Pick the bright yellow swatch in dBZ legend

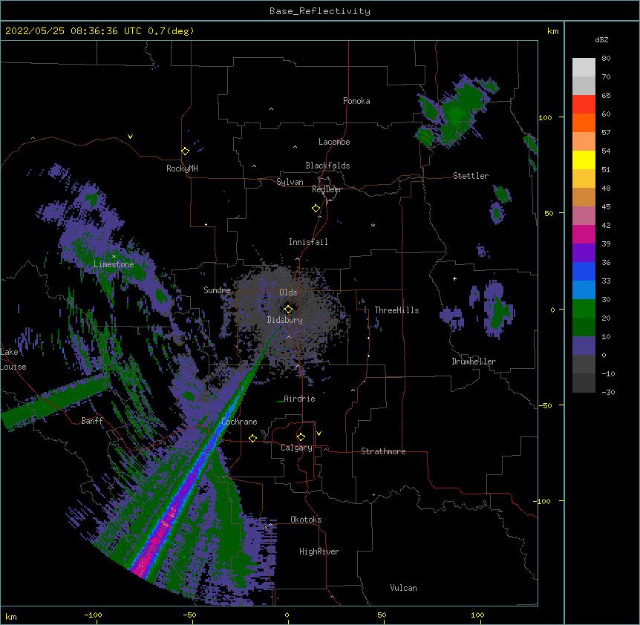(x=584, y=160)
